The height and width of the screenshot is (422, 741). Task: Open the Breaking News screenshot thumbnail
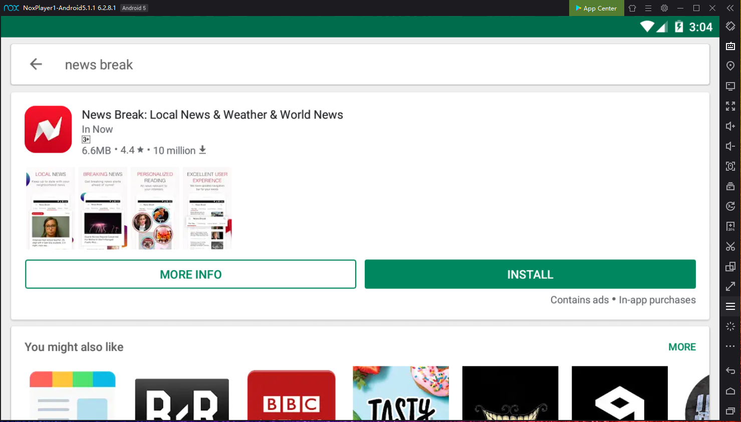click(102, 208)
